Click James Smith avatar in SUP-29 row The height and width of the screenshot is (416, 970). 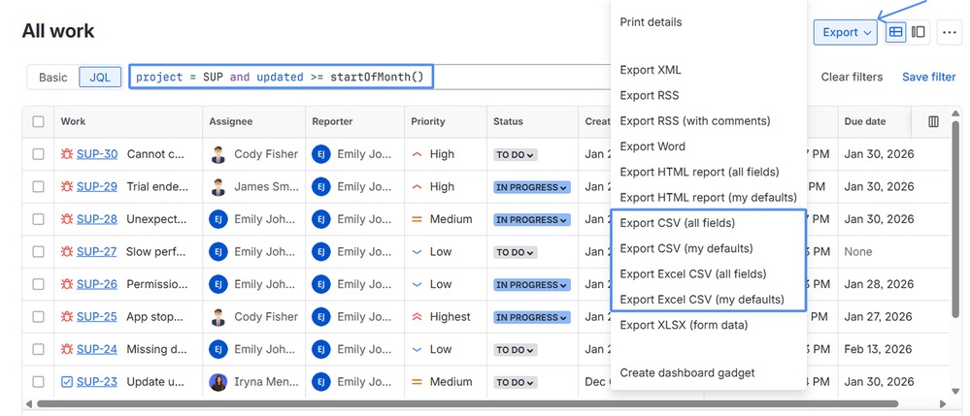(217, 187)
